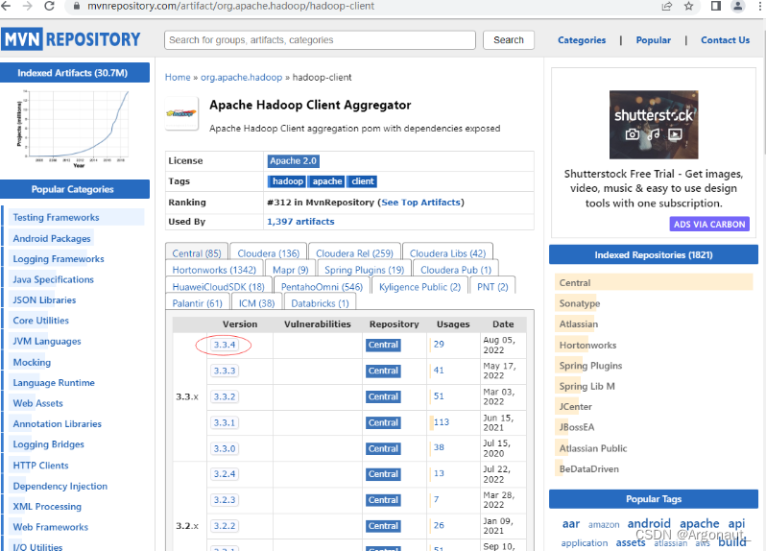Viewport: 766px width, 551px height.
Task: Open version 3.3.4
Action: (225, 345)
